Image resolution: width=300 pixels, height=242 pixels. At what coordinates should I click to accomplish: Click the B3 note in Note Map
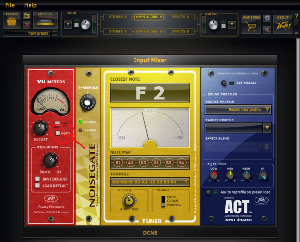[x=169, y=163]
